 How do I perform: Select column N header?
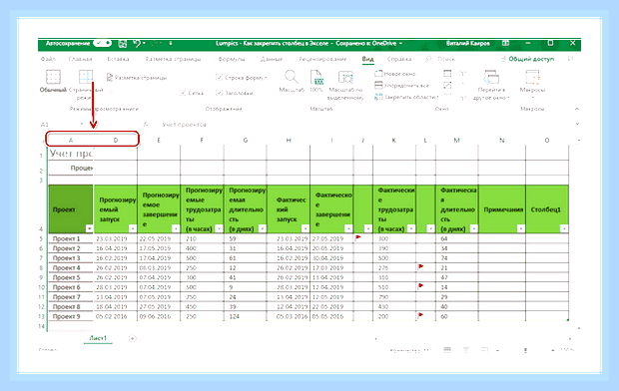502,140
